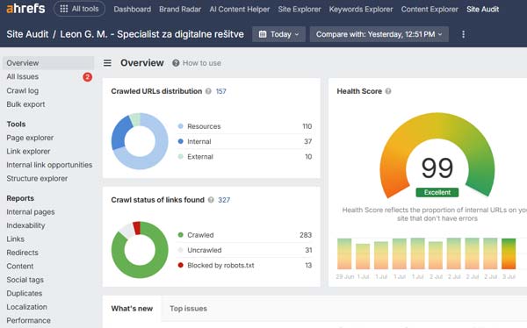Viewport: 527px width, 328px height.
Task: Click the Health Score gauge showing 99
Action: (x=437, y=154)
